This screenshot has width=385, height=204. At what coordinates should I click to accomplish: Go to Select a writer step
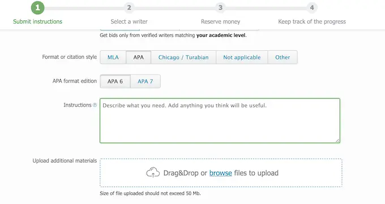[x=129, y=21]
